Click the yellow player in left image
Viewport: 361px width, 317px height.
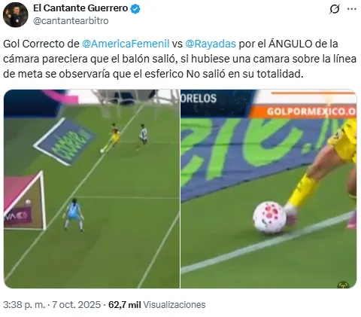tap(113, 138)
